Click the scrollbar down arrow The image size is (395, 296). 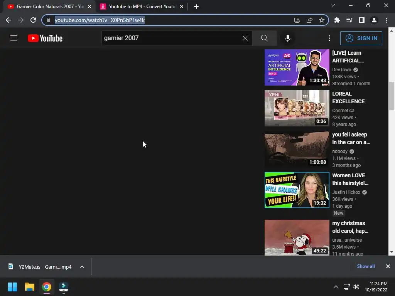(392, 252)
